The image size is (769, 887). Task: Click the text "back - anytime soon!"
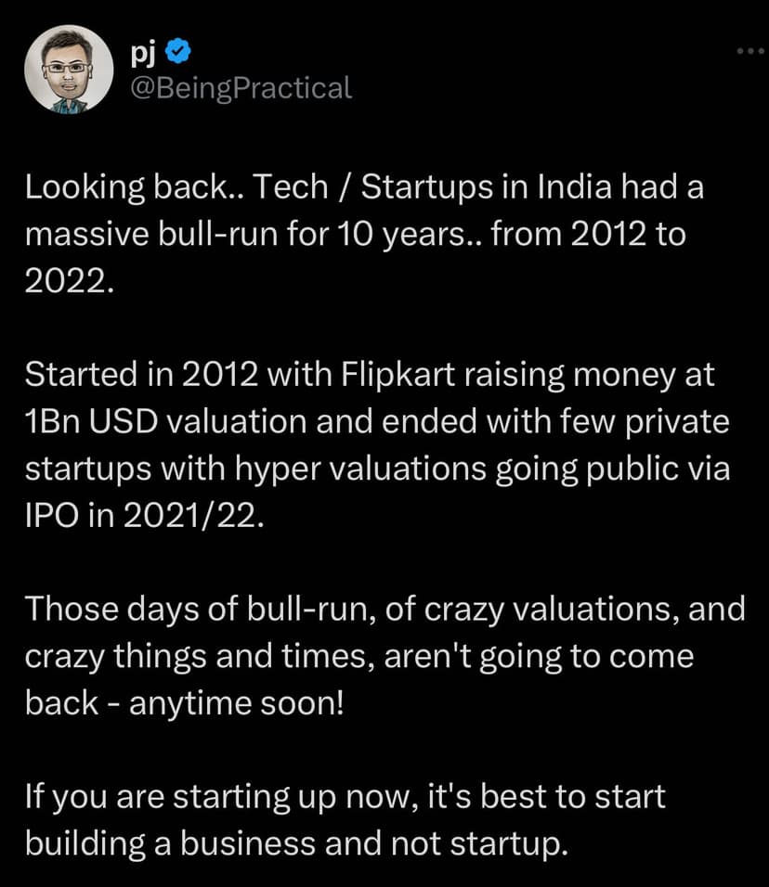184,703
